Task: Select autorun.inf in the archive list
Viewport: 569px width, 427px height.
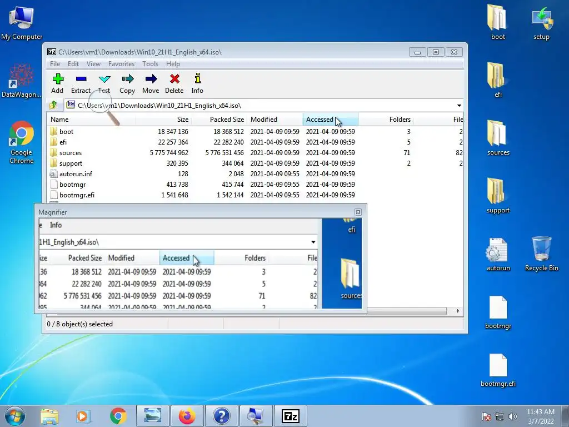Action: 76,174
